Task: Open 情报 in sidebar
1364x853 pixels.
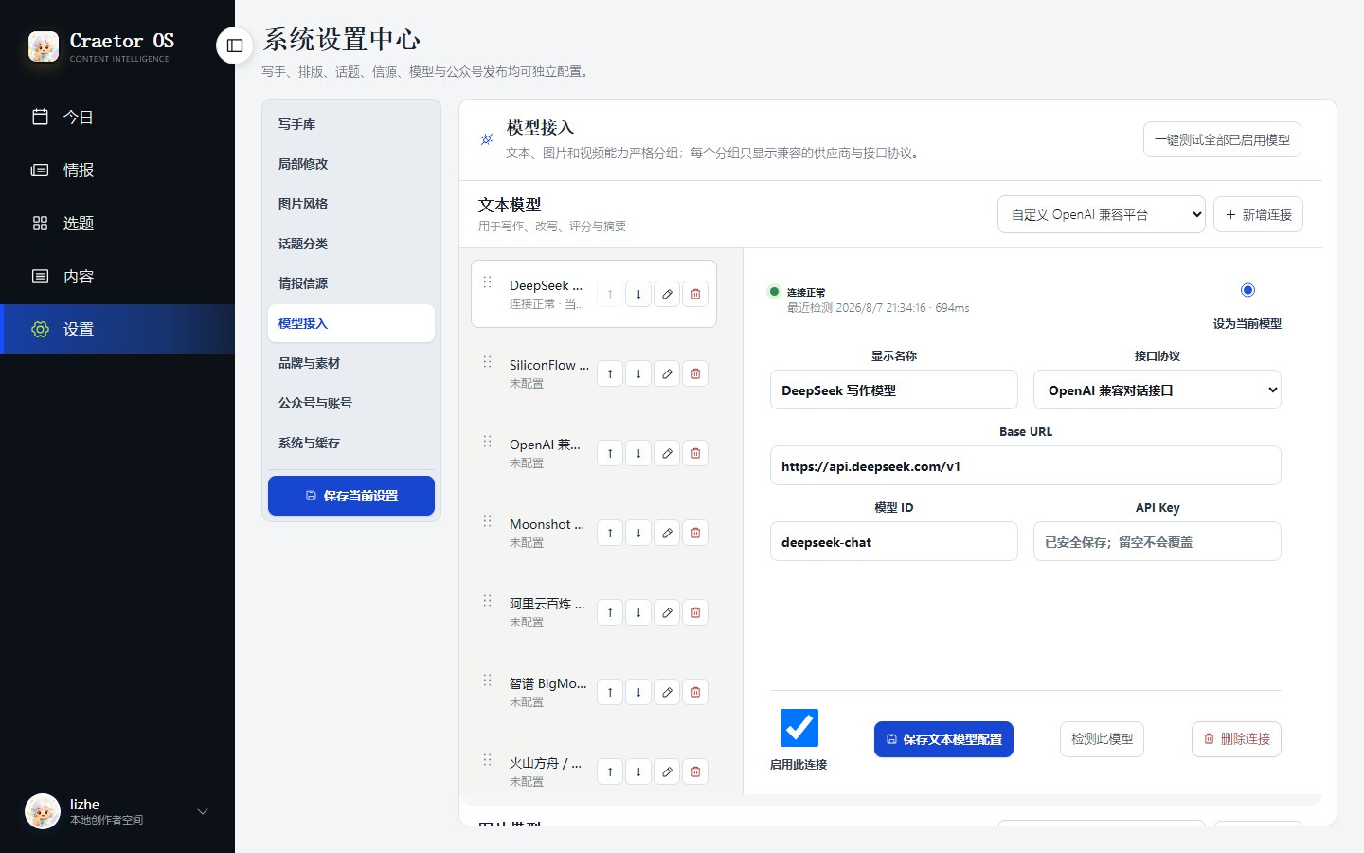Action: coord(117,170)
